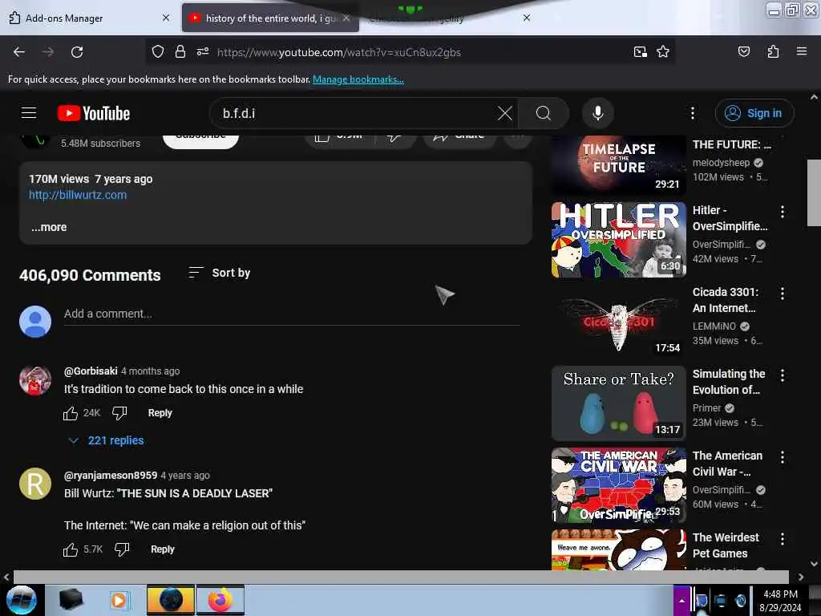The width and height of the screenshot is (821, 616).
Task: Open options for Cicada 3301 video
Action: pyautogui.click(x=783, y=294)
